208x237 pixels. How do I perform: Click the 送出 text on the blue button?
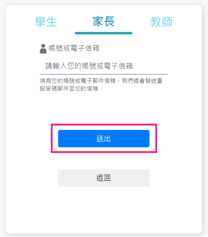[104, 139]
